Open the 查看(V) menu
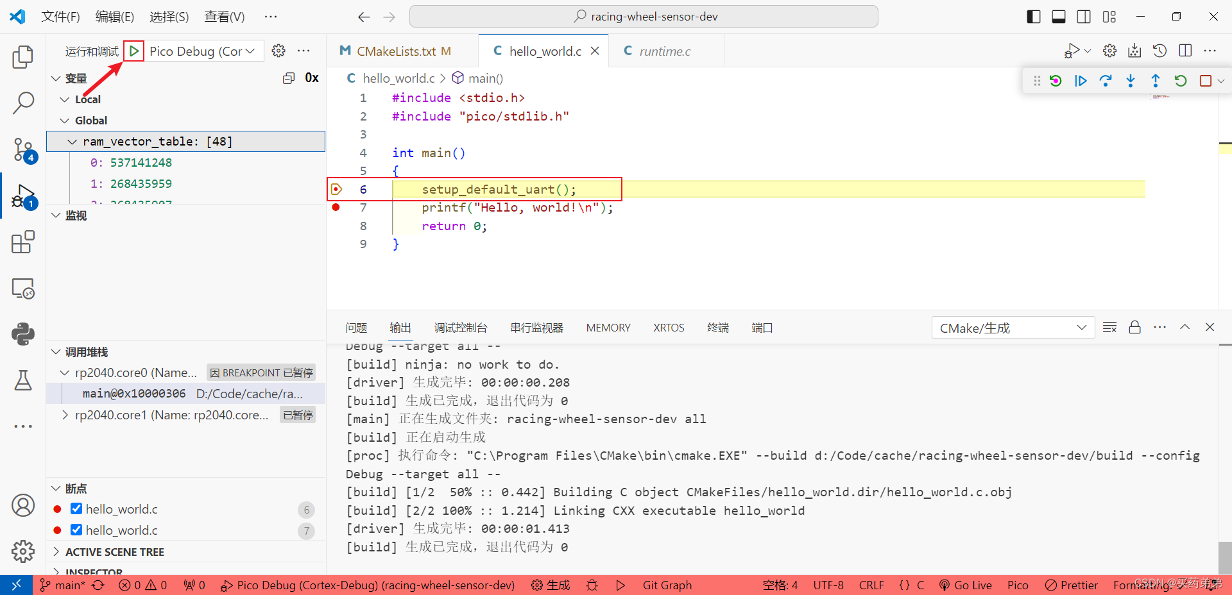The image size is (1232, 595). point(223,17)
